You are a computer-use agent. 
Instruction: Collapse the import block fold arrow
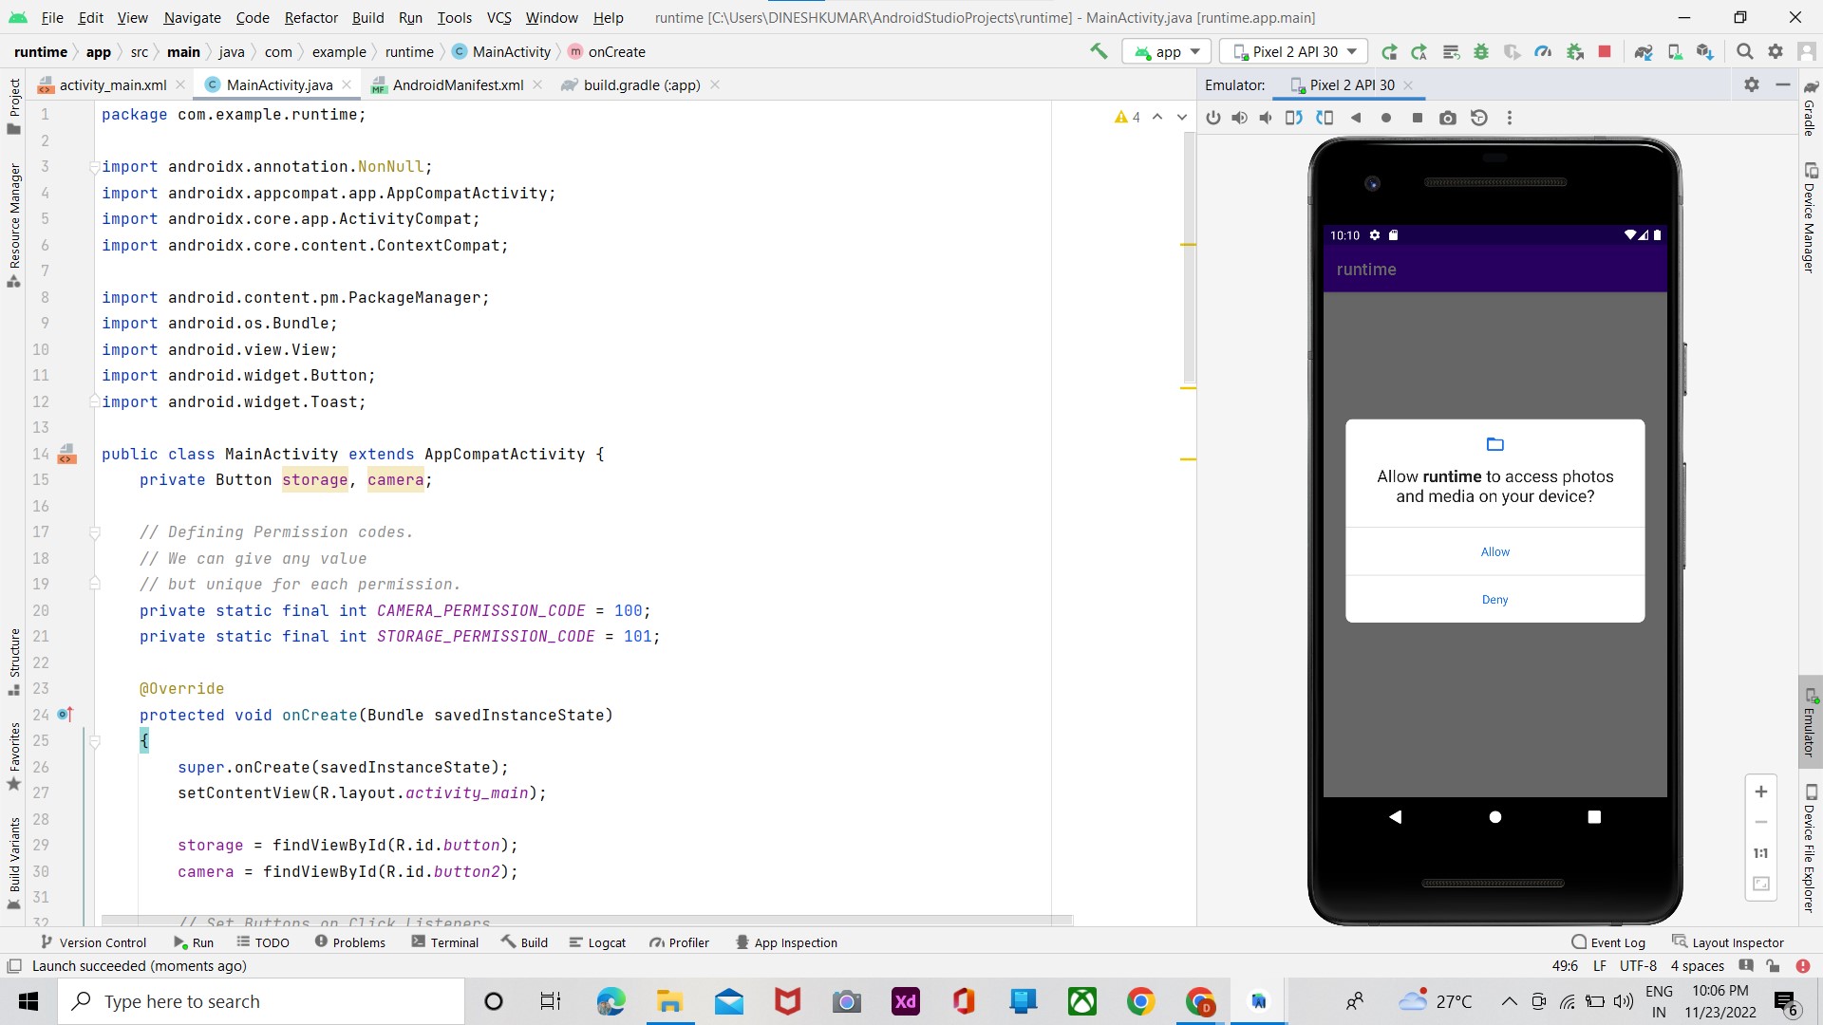95,167
